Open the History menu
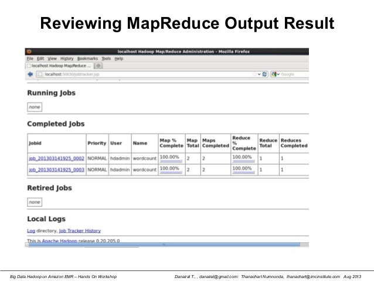 point(67,59)
